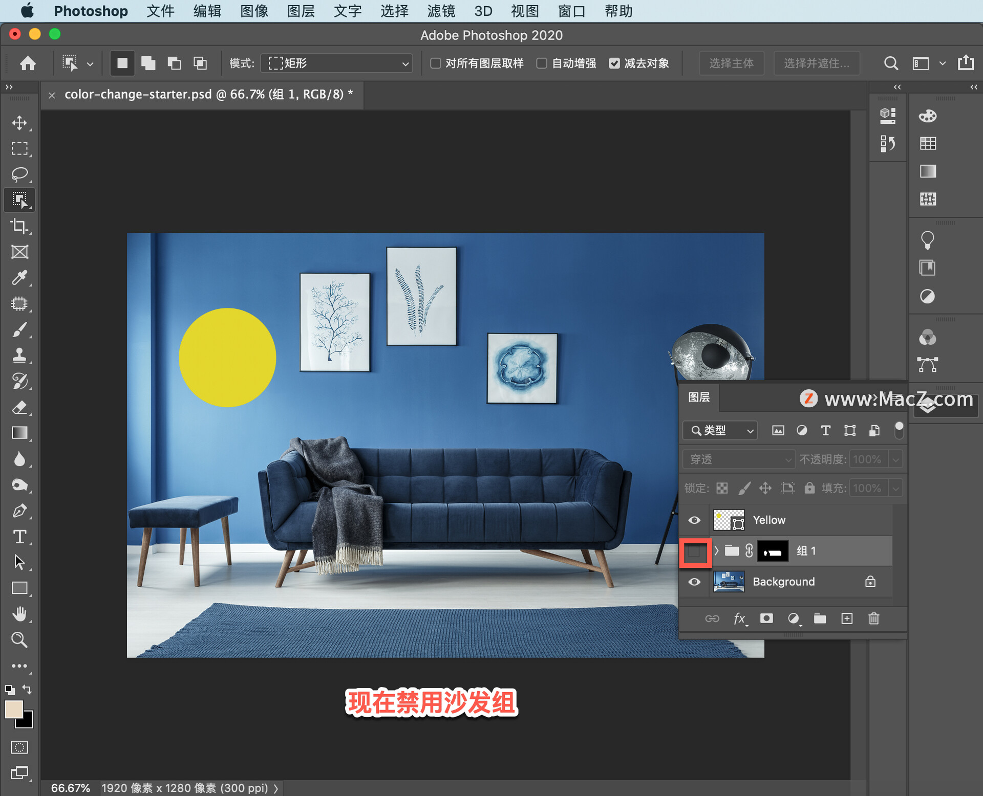Open the 窗口 menu
Screen dimensions: 983x796
click(x=571, y=11)
